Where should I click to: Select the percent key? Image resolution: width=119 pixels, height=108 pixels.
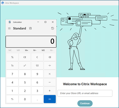[12, 57]
